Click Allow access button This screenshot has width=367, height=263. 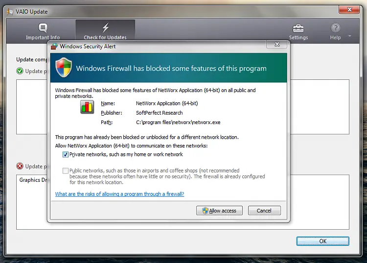[x=219, y=211]
